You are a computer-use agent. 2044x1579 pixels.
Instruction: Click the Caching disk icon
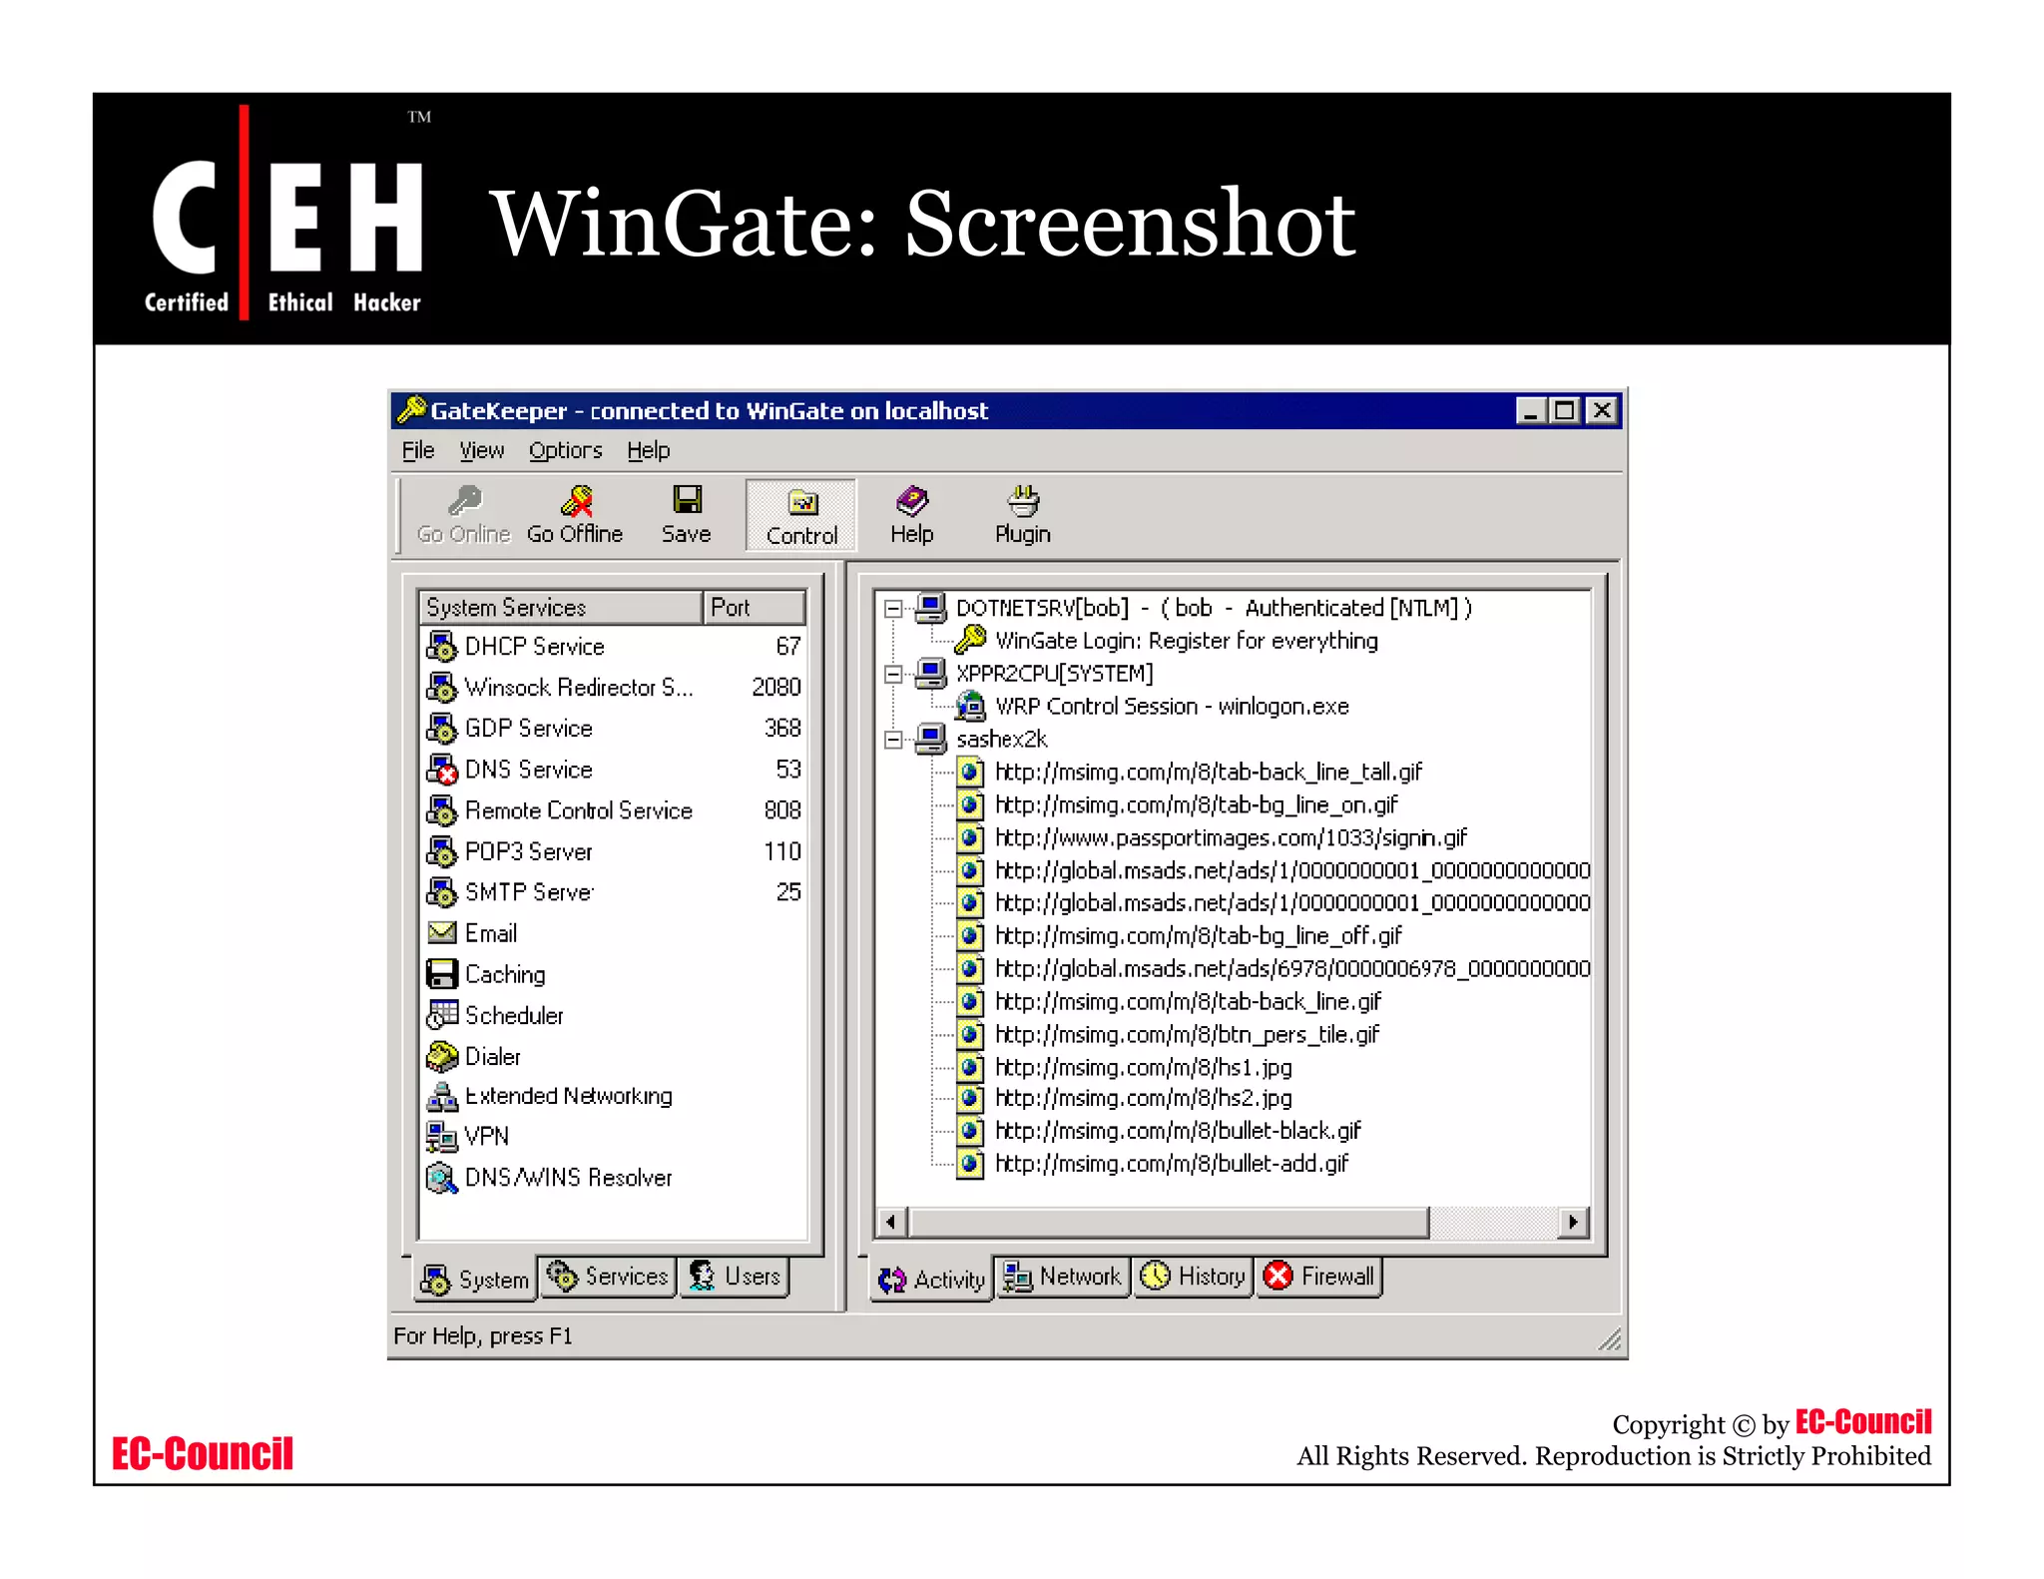coord(441,973)
